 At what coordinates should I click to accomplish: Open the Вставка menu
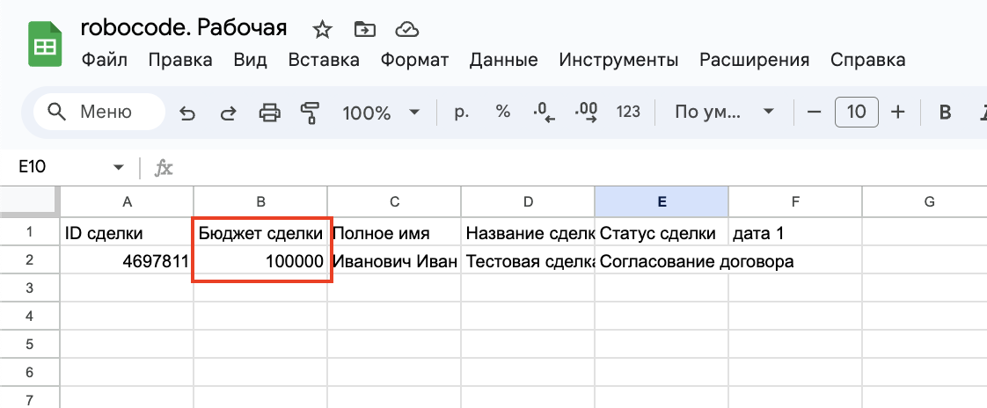324,61
